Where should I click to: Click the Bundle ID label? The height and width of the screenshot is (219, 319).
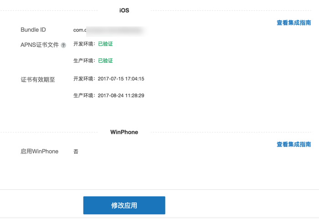[x=33, y=30]
